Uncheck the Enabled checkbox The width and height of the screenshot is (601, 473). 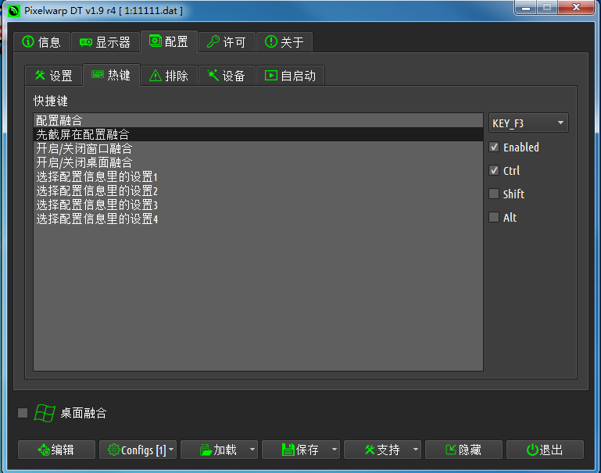[x=494, y=147]
